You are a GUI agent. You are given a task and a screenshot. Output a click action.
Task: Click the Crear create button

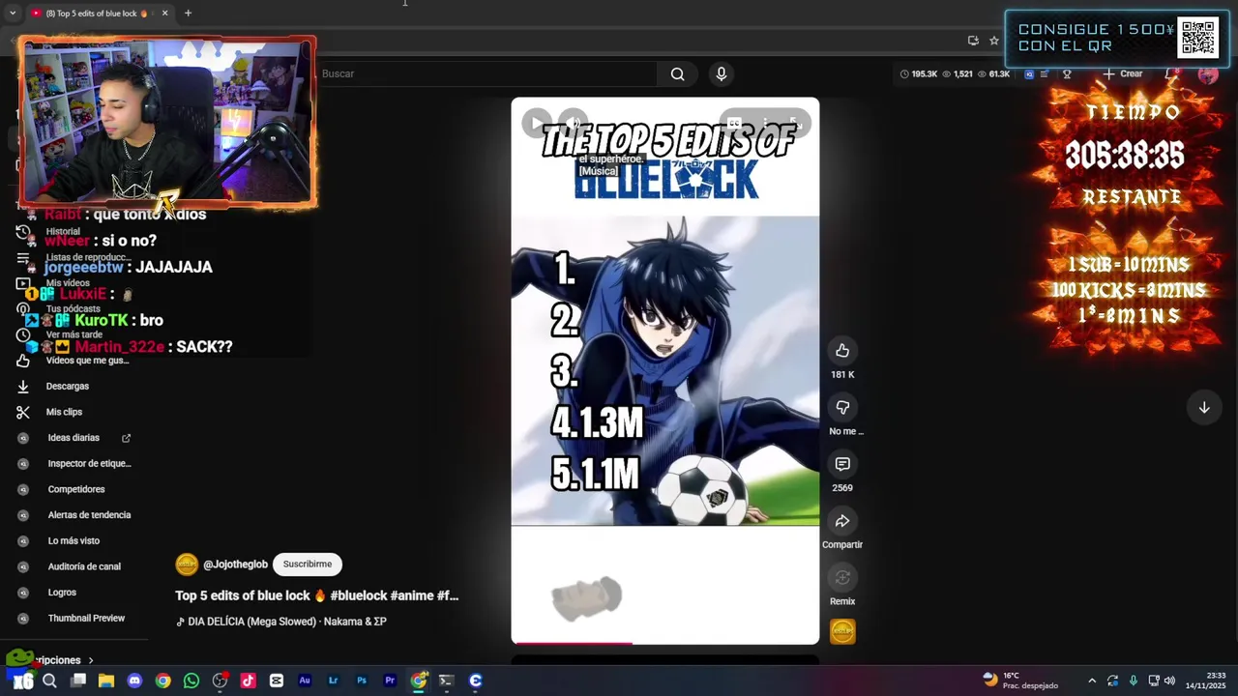point(1123,73)
